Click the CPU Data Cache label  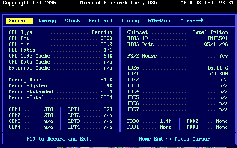(x=30, y=62)
